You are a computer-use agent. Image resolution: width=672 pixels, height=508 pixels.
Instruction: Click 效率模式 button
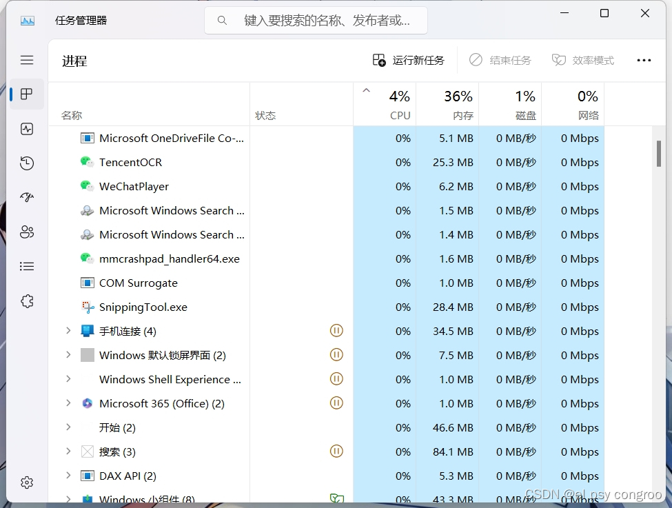[x=582, y=60]
